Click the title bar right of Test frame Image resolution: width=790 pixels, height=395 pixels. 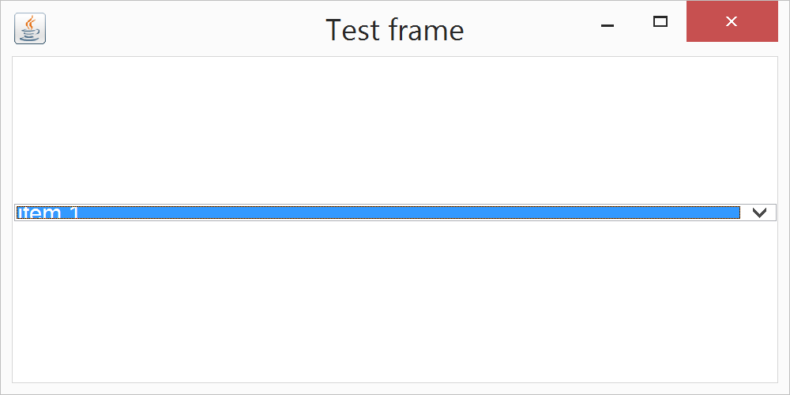pyautogui.click(x=529, y=28)
